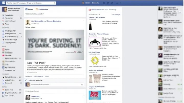The image size is (184, 103).
Task: Click the Status pencil icon
Action: pyautogui.click(x=26, y=9)
